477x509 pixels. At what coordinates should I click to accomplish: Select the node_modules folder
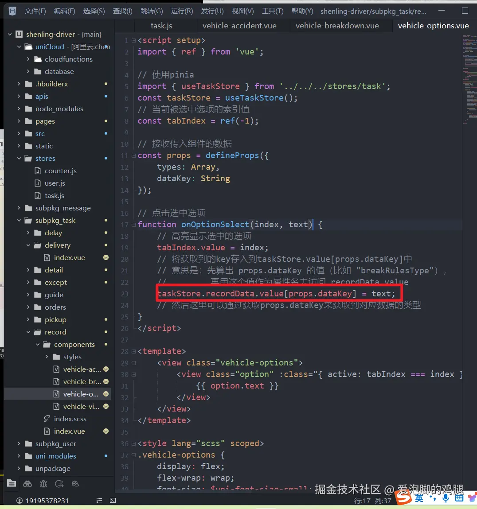(59, 109)
